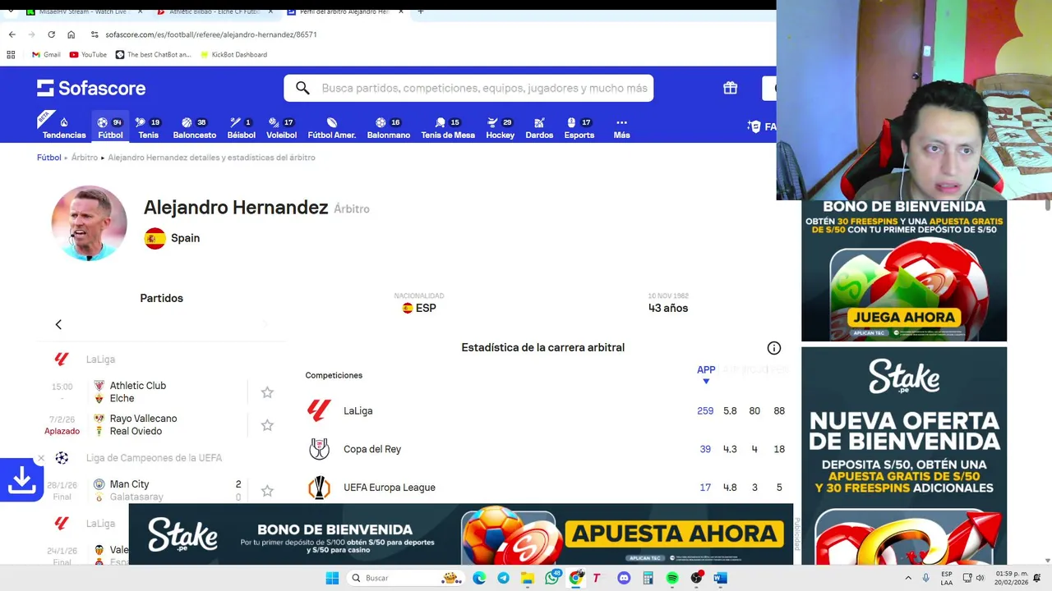Image resolution: width=1052 pixels, height=591 pixels.
Task: Click the referee profile photo
Action: coord(89,223)
